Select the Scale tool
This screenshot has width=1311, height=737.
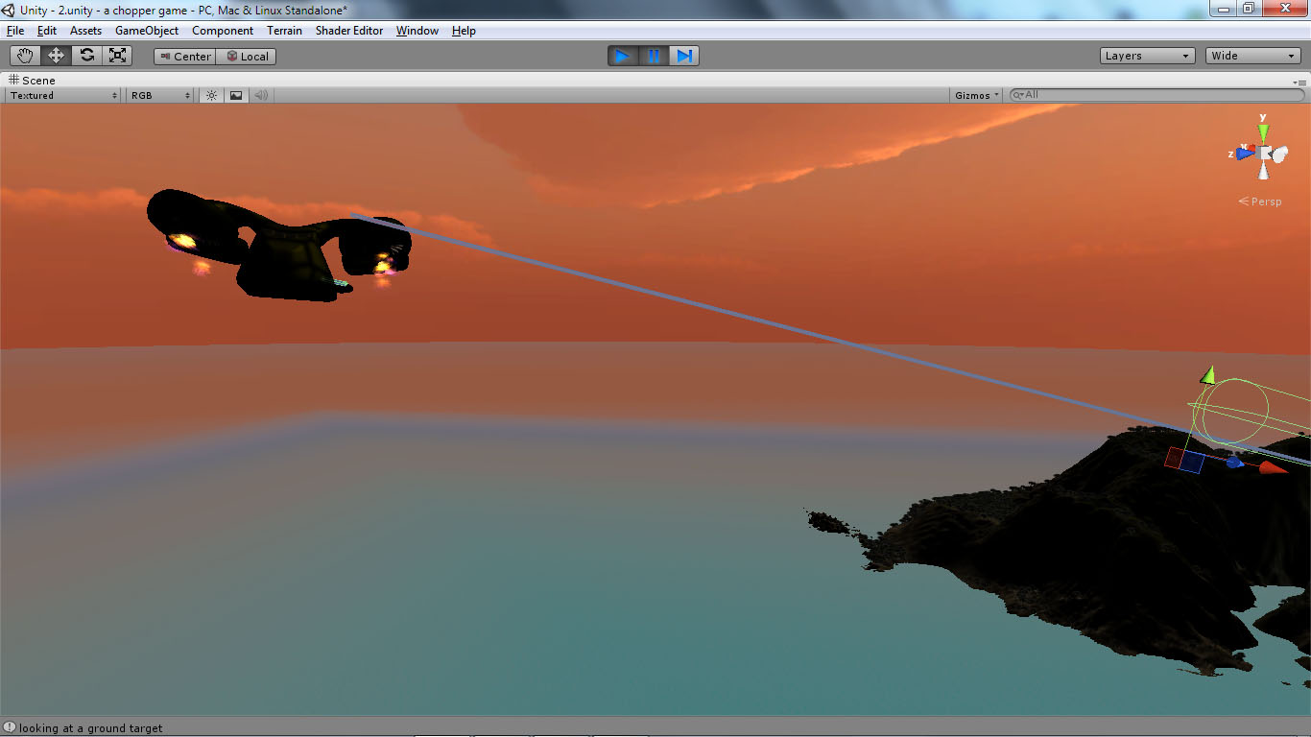pyautogui.click(x=118, y=56)
